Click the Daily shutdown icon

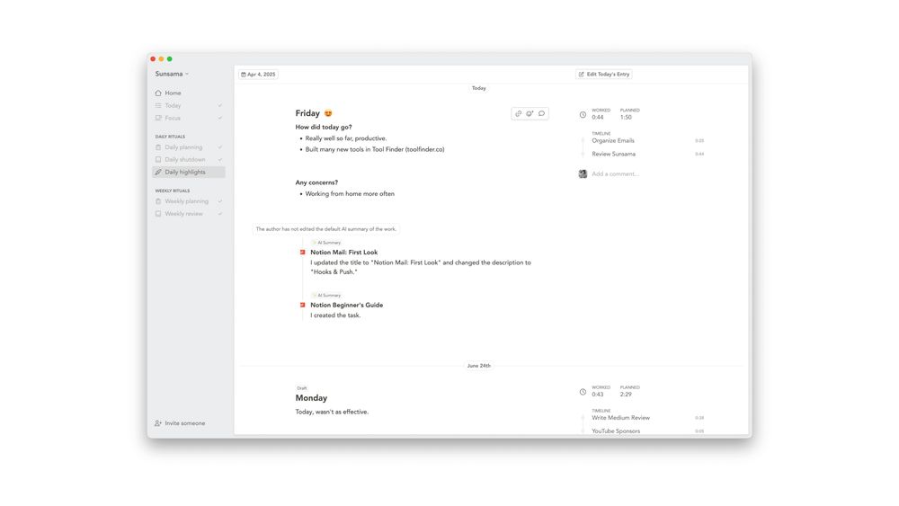158,160
